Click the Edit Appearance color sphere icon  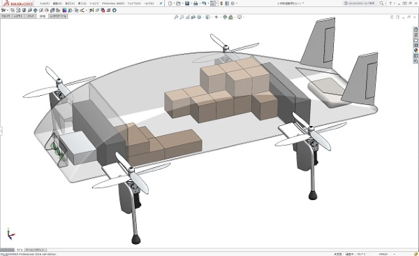tap(225, 17)
